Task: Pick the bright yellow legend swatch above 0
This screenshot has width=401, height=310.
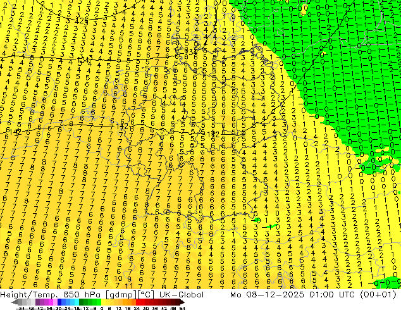Action: (103, 302)
